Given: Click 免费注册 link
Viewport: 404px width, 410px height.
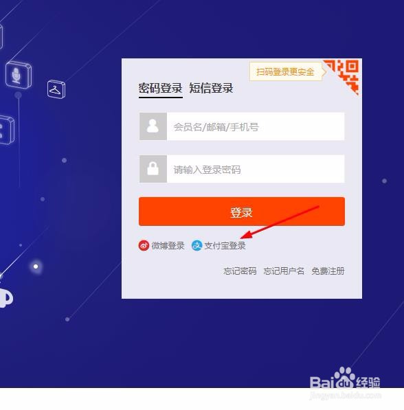Looking at the screenshot, I should [x=328, y=271].
